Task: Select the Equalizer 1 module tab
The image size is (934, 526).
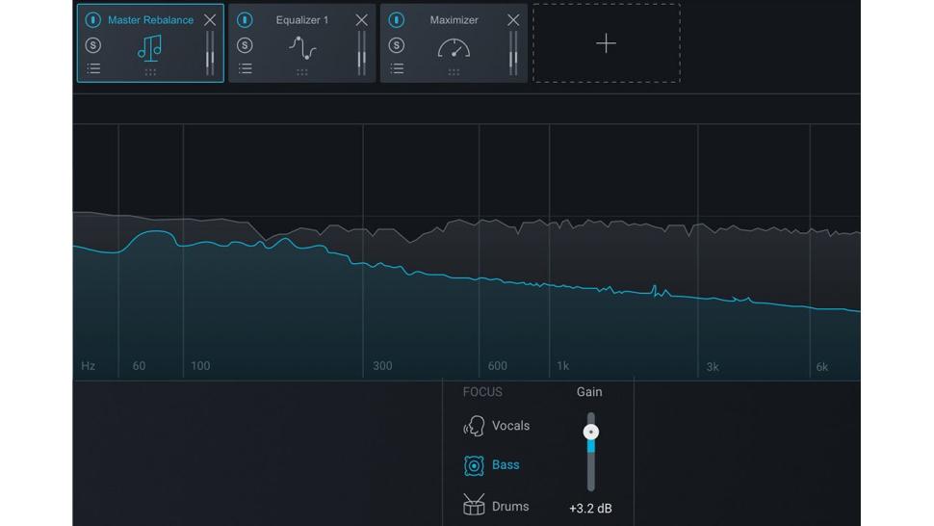Action: (302, 20)
